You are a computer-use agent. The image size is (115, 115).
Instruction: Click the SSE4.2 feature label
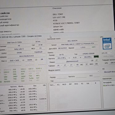point(6,72)
